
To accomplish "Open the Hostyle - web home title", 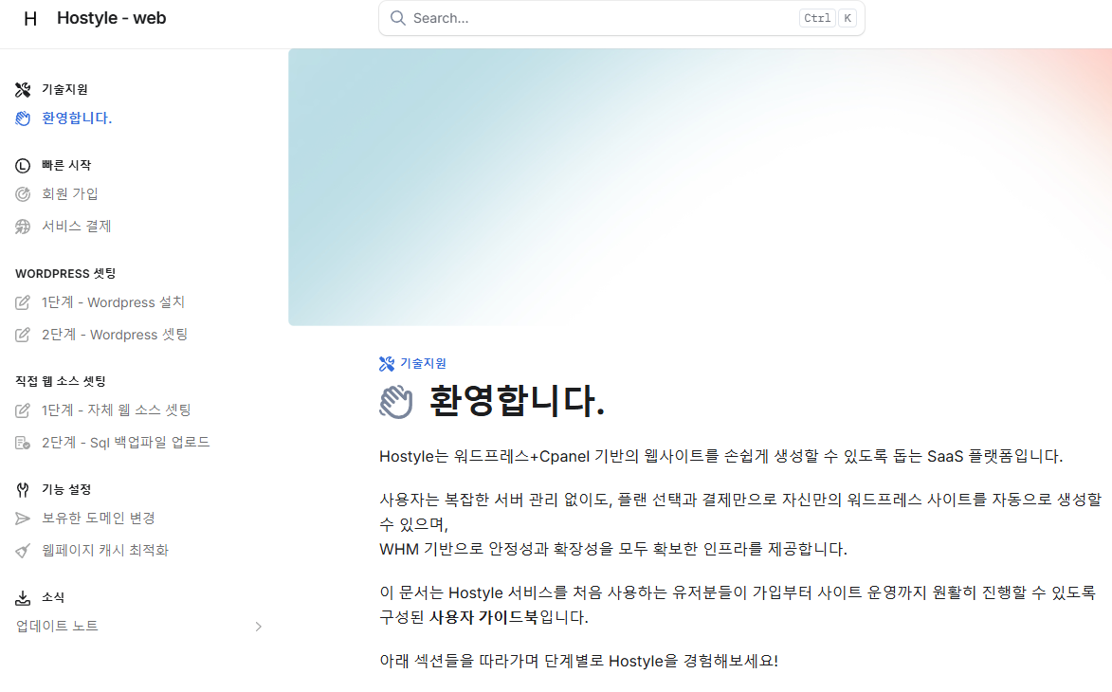I will pyautogui.click(x=111, y=18).
